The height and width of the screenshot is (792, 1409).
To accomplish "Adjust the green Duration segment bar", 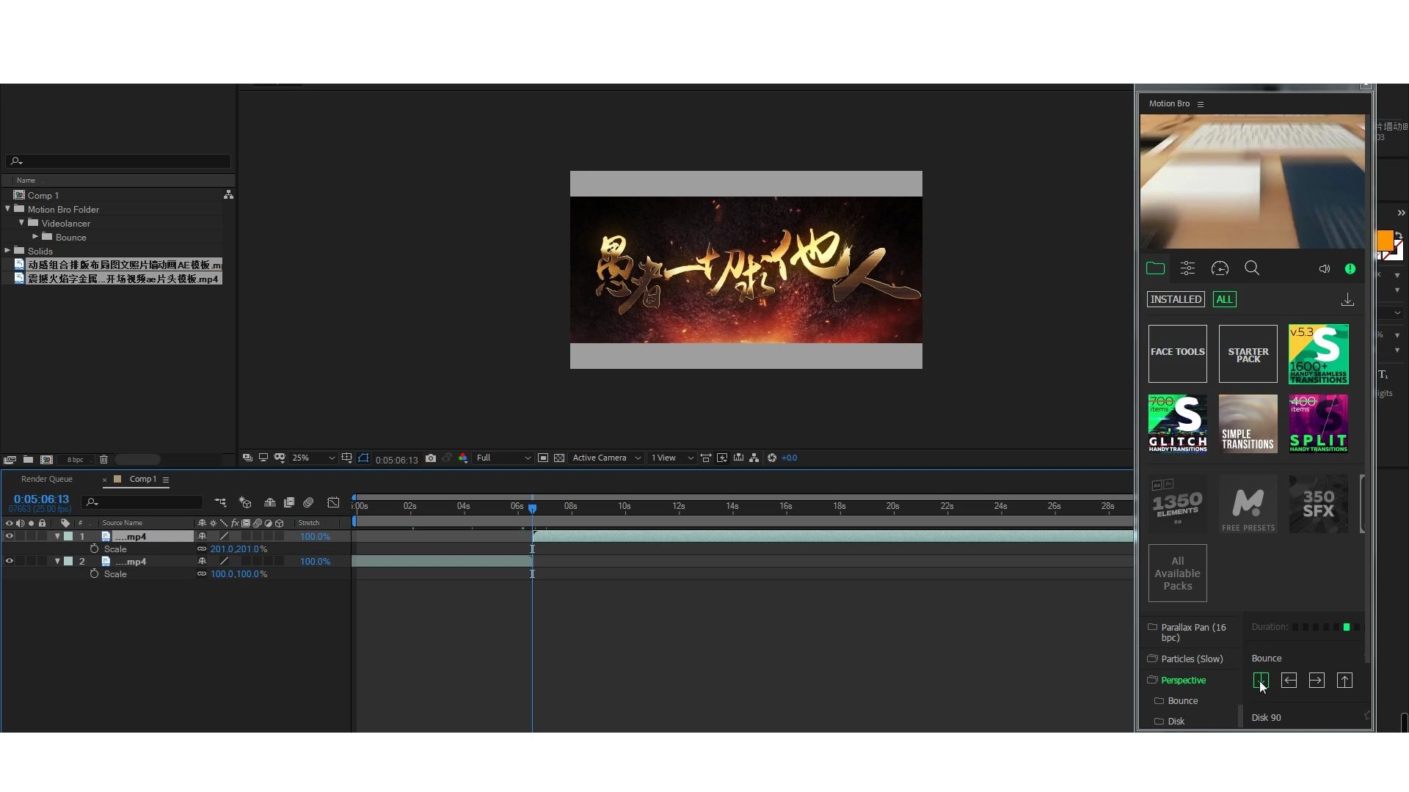I will click(1347, 627).
